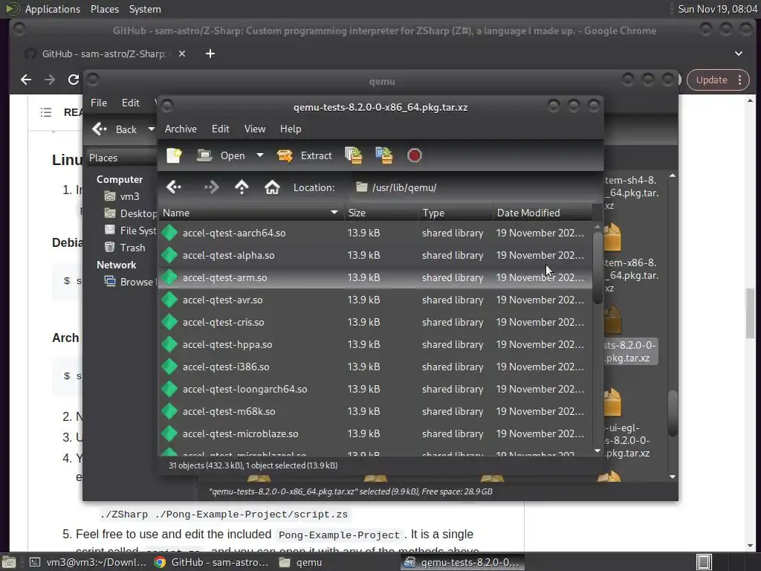This screenshot has height=571, width=761.
Task: Sort by the Type column header
Action: pyautogui.click(x=456, y=213)
